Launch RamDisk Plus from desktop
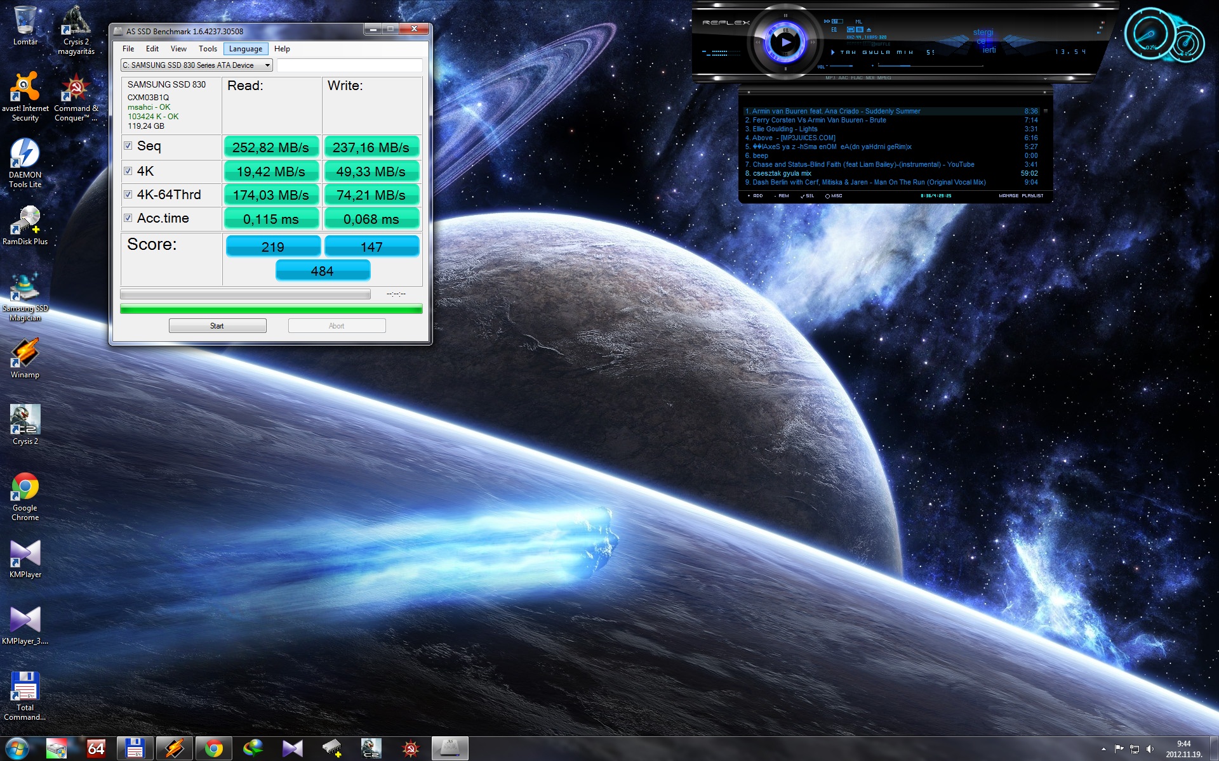The image size is (1219, 761). tap(25, 221)
